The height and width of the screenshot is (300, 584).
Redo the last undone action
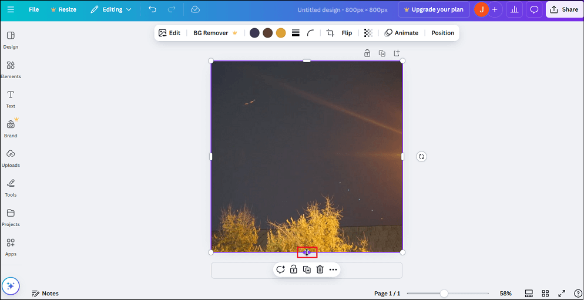[x=172, y=9]
